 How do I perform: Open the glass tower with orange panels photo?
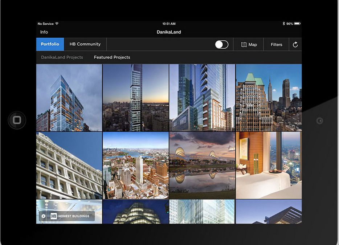69,98
